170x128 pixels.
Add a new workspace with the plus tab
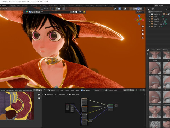(x=118, y=6)
